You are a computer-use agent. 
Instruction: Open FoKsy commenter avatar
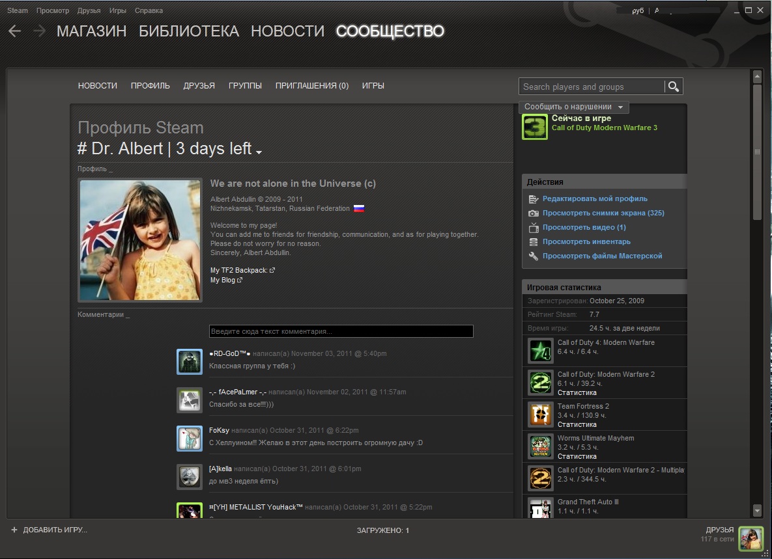pyautogui.click(x=190, y=439)
